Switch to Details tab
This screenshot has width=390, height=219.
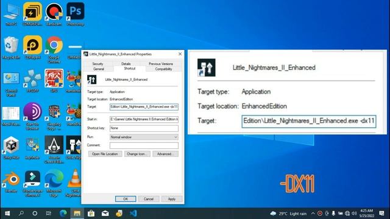point(126,64)
